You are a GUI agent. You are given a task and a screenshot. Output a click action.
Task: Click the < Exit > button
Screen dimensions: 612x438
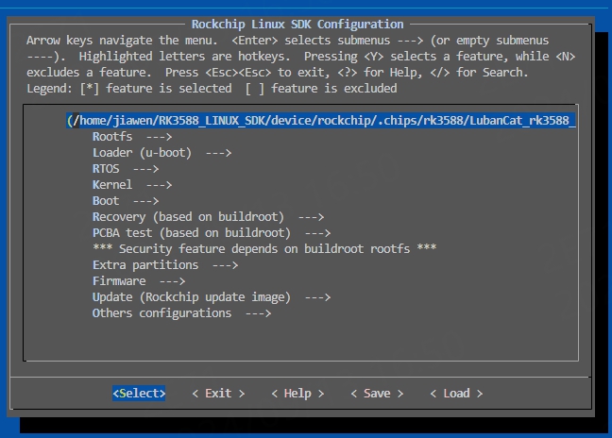[x=218, y=393]
